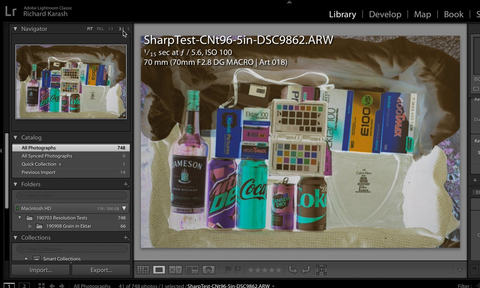Set Navigator zoom to 2:1

click(121, 29)
